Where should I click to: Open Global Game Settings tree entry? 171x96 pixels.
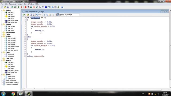click(x=12, y=82)
